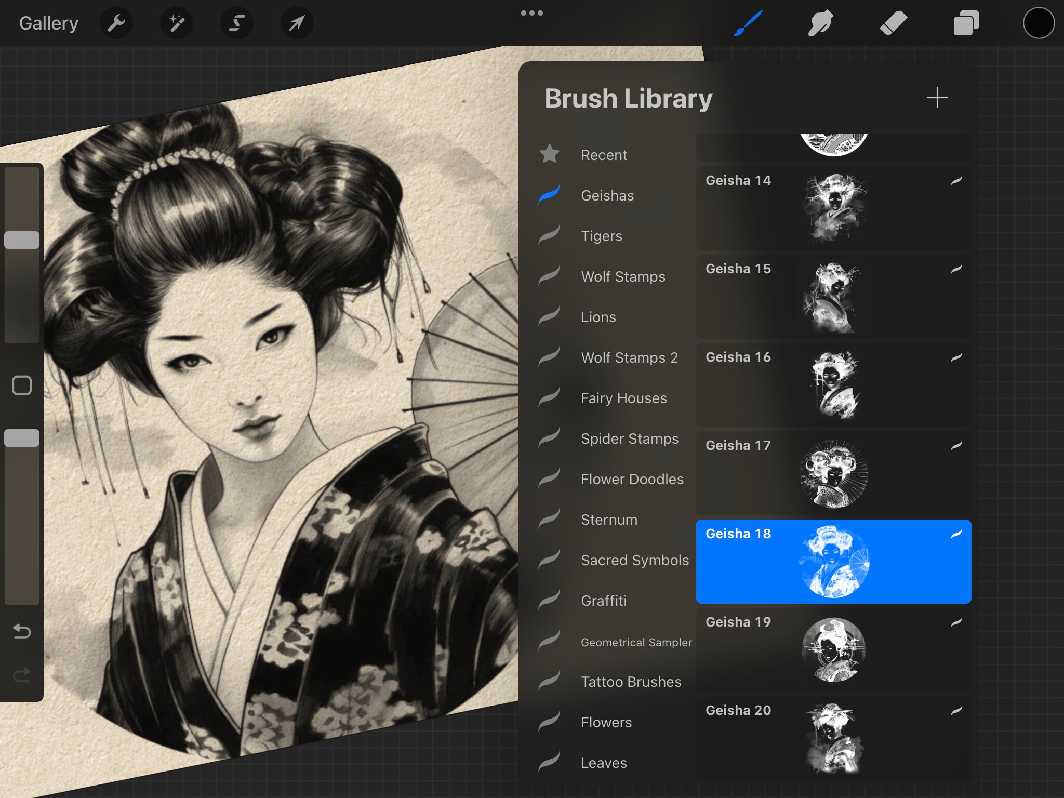Select the Lions brush set
Screen dimensions: 1064x798
coord(598,317)
